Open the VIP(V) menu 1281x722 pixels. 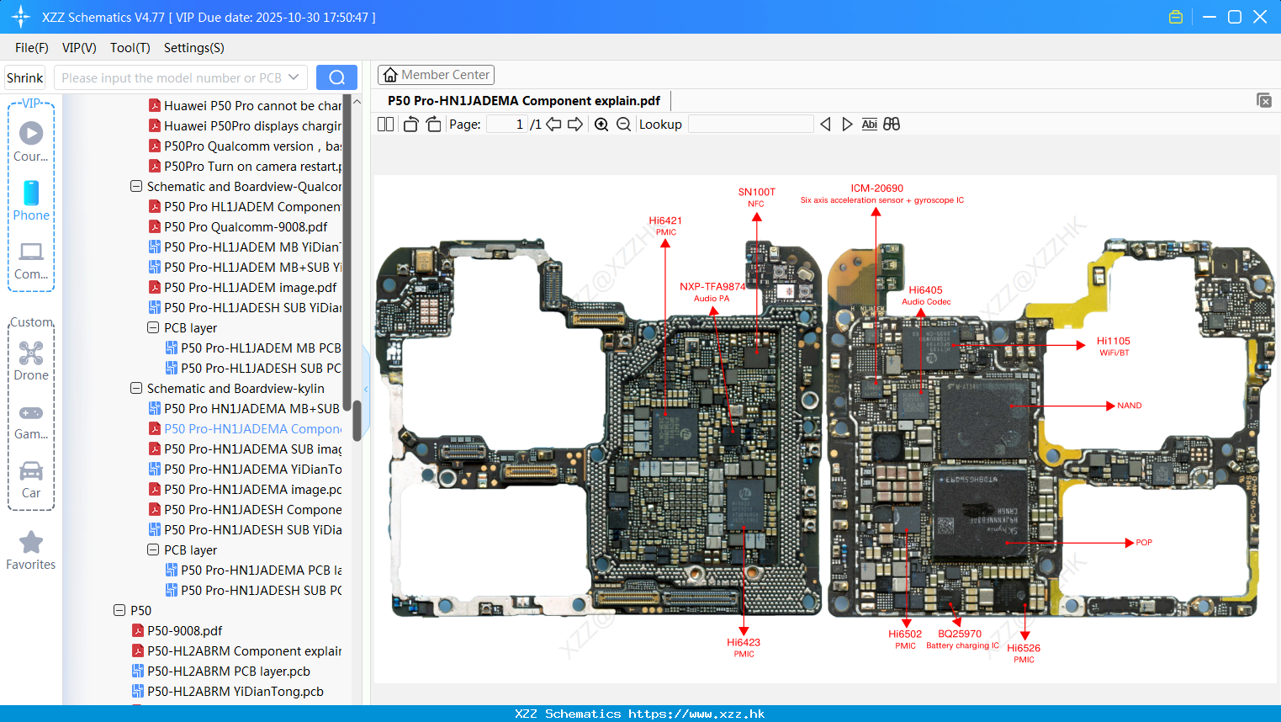pyautogui.click(x=79, y=48)
